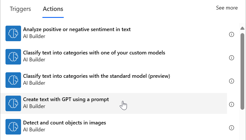Click AI Builder icon beside custom models classification
The image size is (246, 140).
pyautogui.click(x=13, y=56)
